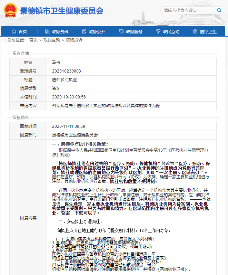Click the 景德镇市卫生健康委员会 site title
Screen dimensions: 228x275
coord(62,11)
